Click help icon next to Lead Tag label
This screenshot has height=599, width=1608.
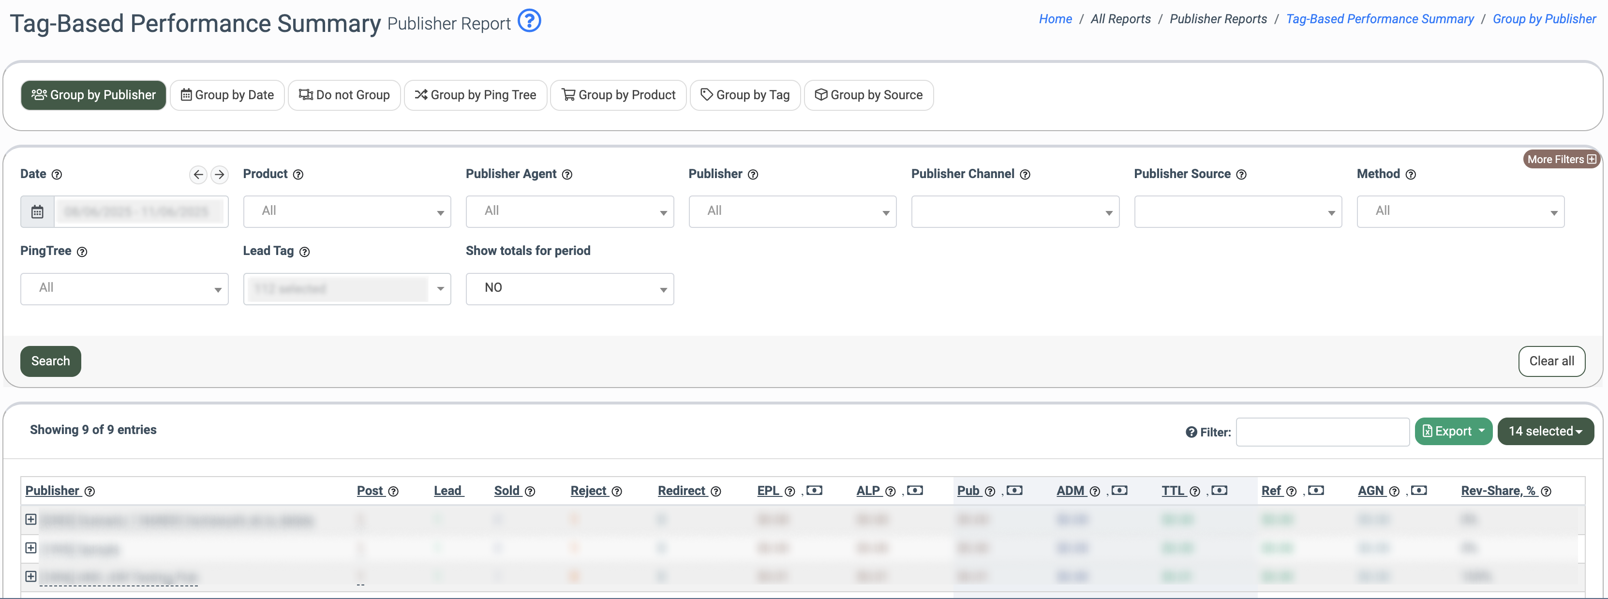pyautogui.click(x=305, y=252)
